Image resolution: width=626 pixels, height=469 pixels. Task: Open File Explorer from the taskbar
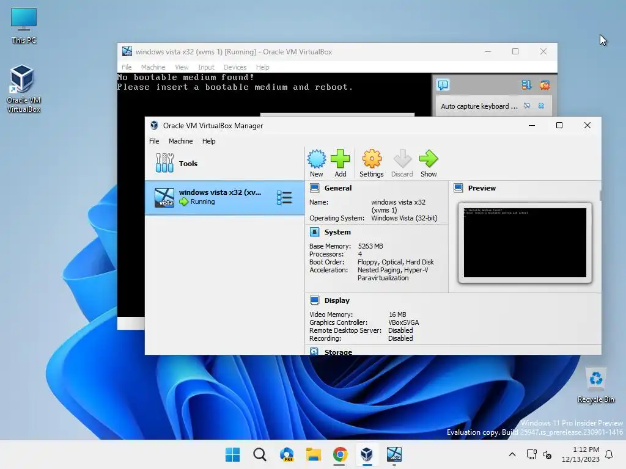[x=314, y=454]
